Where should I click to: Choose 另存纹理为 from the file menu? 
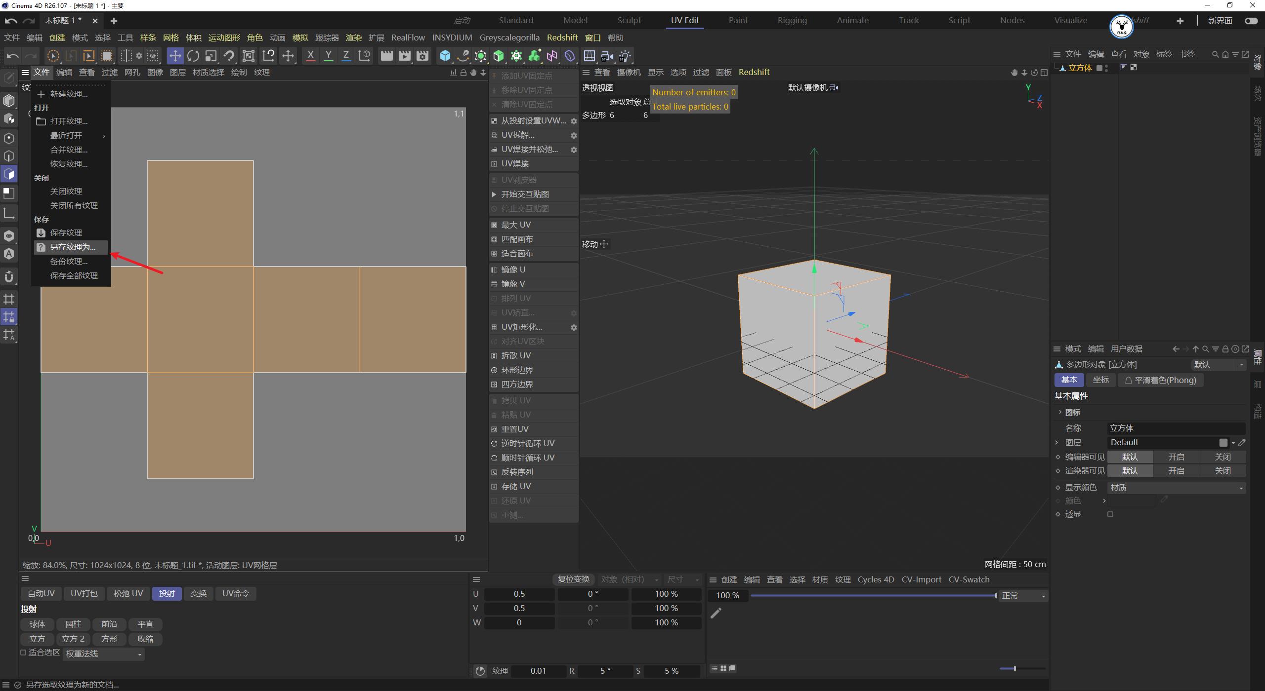(x=73, y=247)
